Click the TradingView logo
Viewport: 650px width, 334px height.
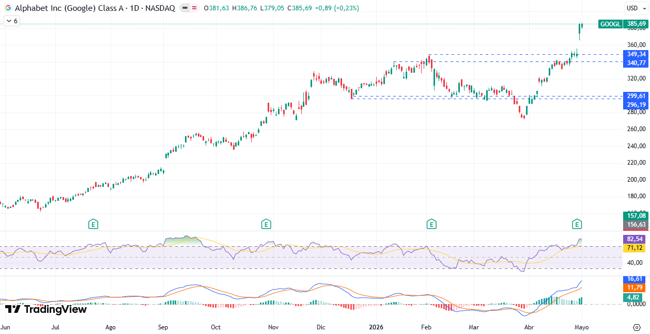click(46, 309)
